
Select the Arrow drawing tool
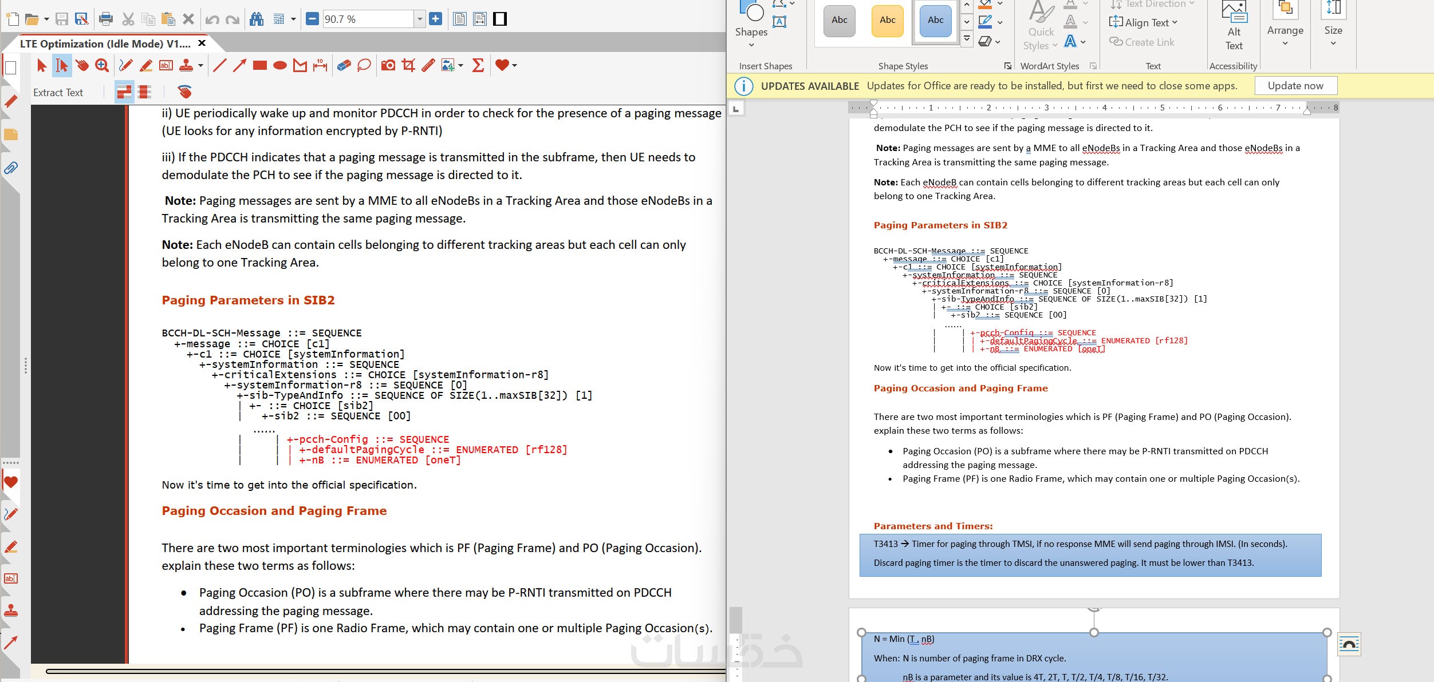(x=239, y=65)
